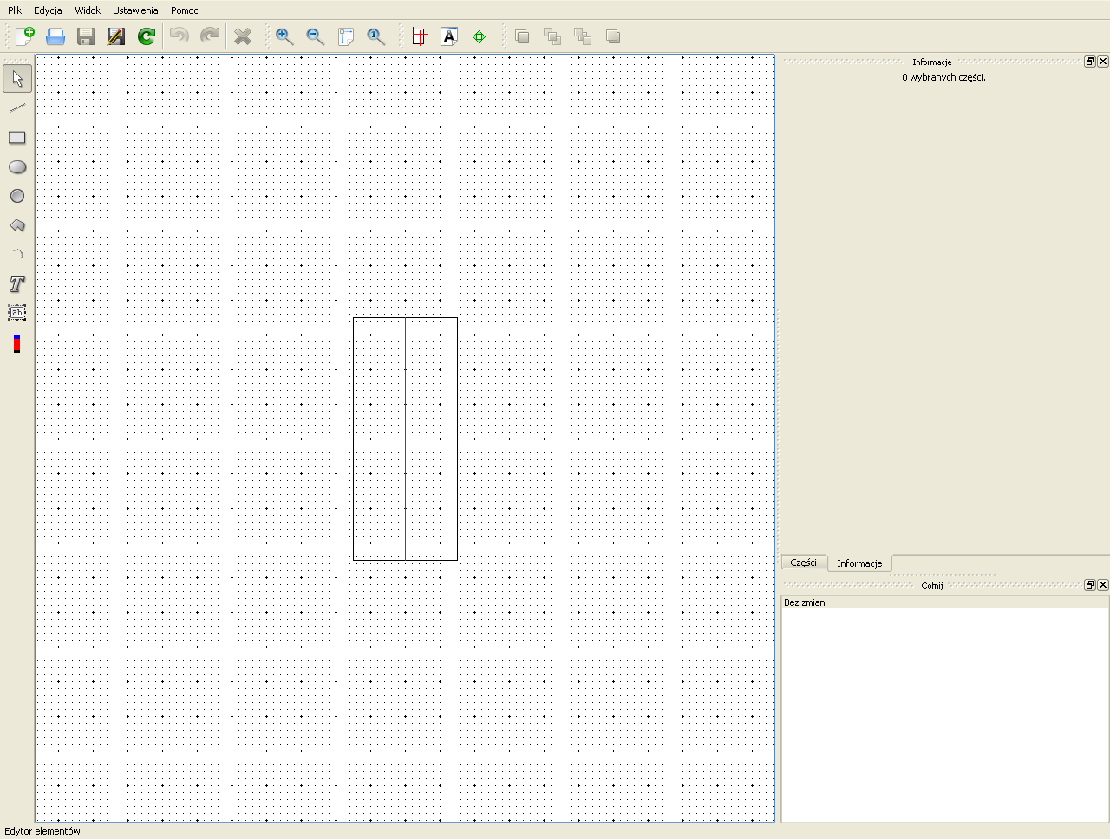Select the polygon drawing tool
Image resolution: width=1110 pixels, height=839 pixels.
17,225
